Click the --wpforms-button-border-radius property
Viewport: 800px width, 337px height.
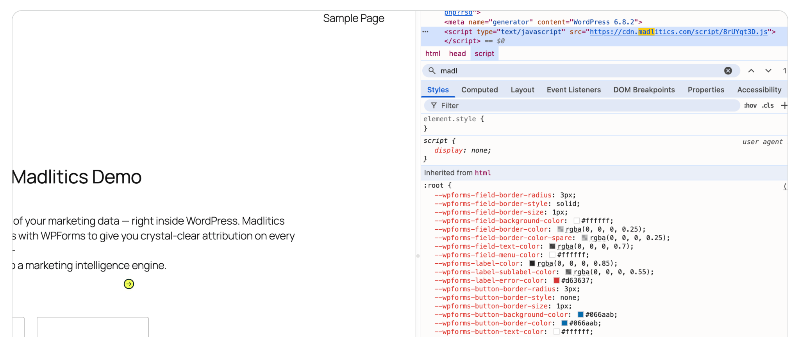coord(495,289)
